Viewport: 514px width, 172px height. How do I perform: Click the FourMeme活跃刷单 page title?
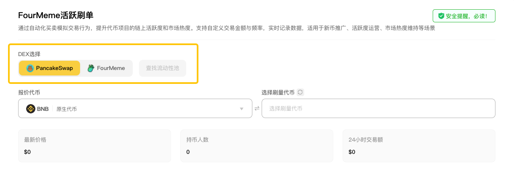tap(56, 15)
